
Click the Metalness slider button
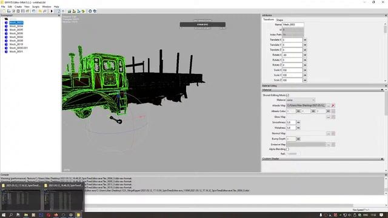[x=298, y=128]
